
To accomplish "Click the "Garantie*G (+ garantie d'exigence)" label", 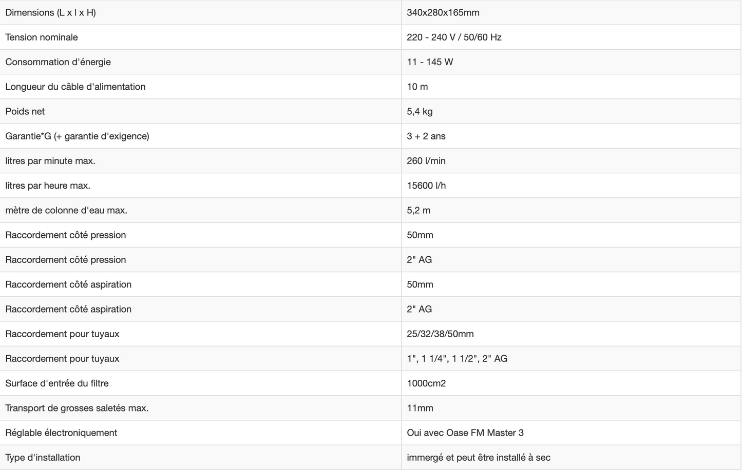I will click(x=77, y=136).
